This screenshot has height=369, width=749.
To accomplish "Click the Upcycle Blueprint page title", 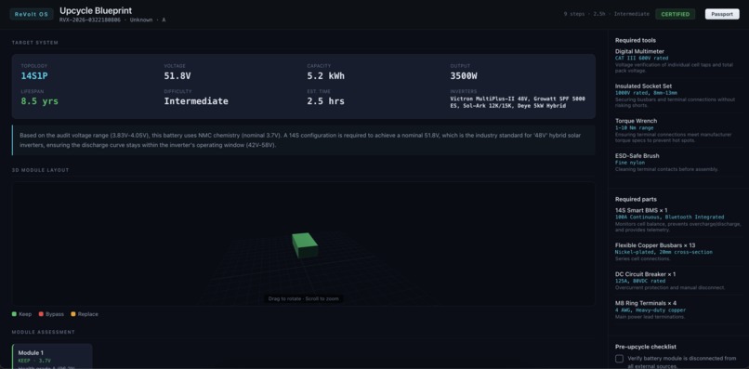I will tap(96, 10).
